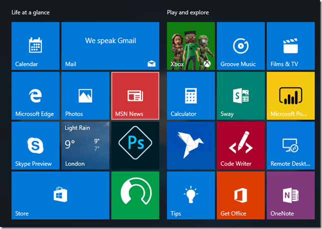Image resolution: width=322 pixels, height=229 pixels.
Task: Launch the Sway app tile
Action: [240, 96]
